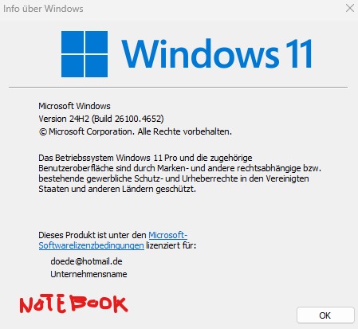Viewport: 358px width, 329px height.
Task: Click the lizenziert für: label
Action: [171, 245]
